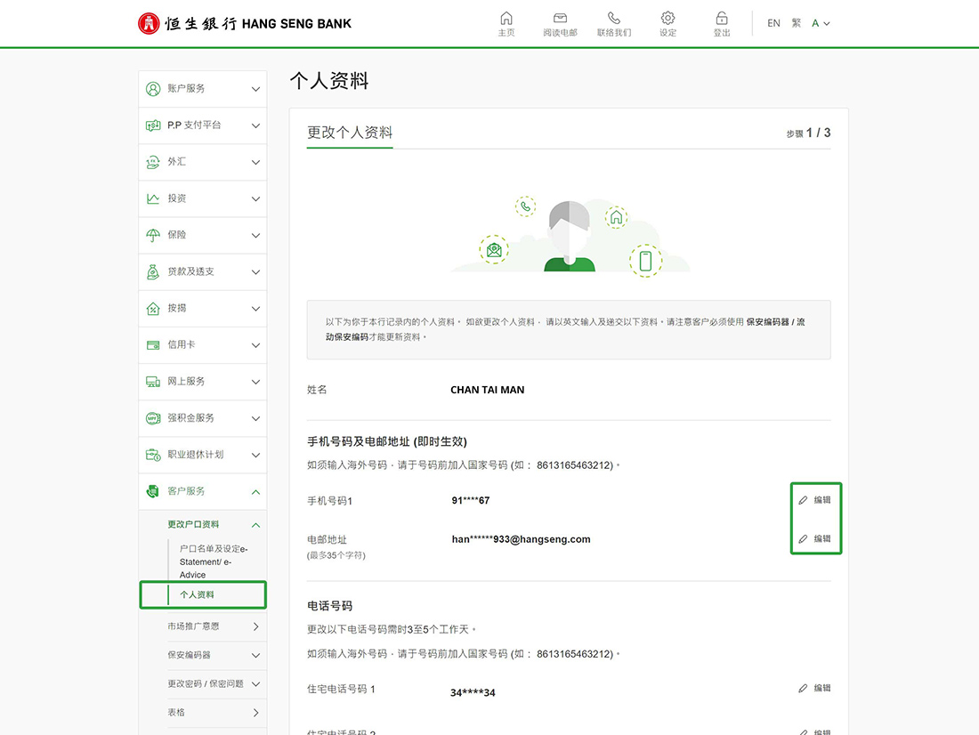Open the read e-mail (阅读电邮) envelope icon
This screenshot has width=979, height=735.
tap(560, 19)
